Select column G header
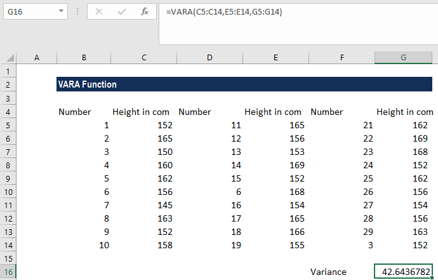Image resolution: width=438 pixels, height=280 pixels. coord(403,58)
